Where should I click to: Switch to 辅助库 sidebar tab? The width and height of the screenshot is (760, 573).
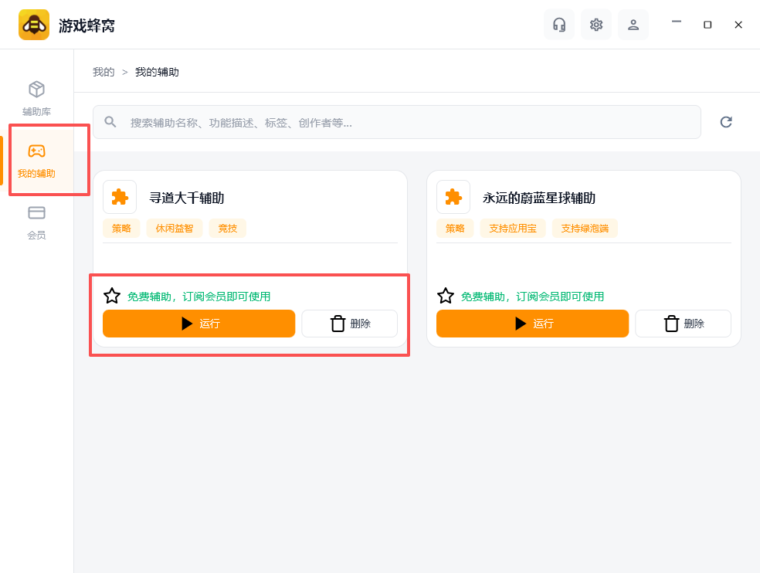pos(36,99)
